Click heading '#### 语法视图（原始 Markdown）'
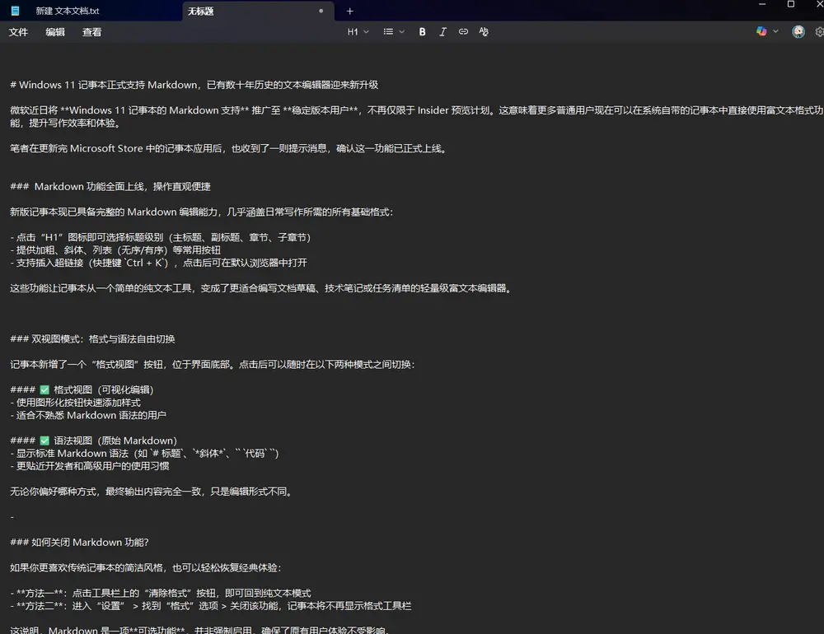 (94, 441)
